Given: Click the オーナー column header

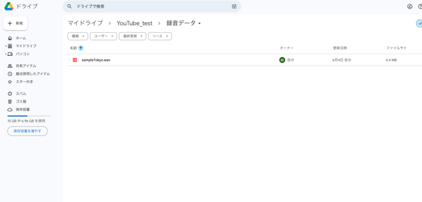Looking at the screenshot, I should [x=287, y=48].
